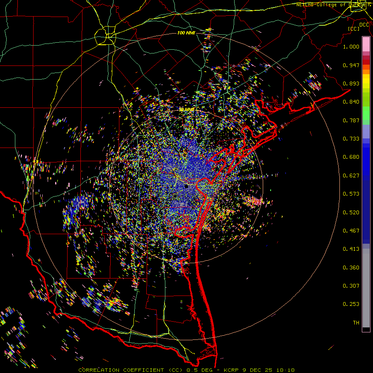Click the 9 DEC 25 date in caption

pos(257,370)
